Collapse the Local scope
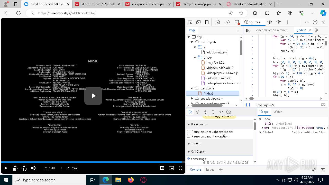The image size is (329, 185). click(260, 119)
